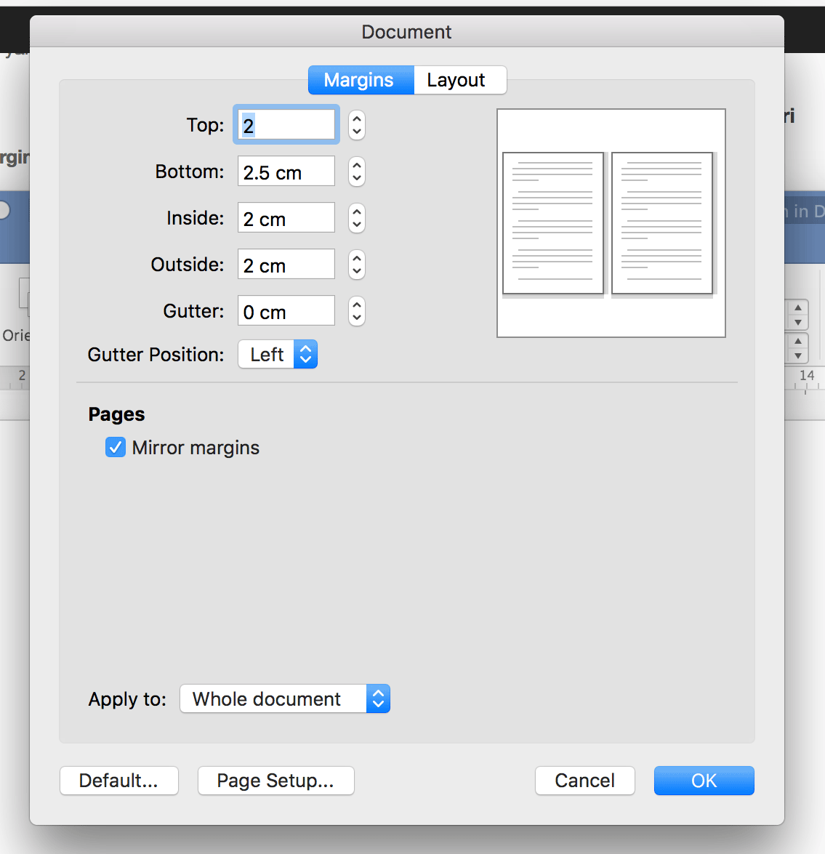The width and height of the screenshot is (825, 854).
Task: Open the Gutter Position dropdown
Action: (278, 355)
